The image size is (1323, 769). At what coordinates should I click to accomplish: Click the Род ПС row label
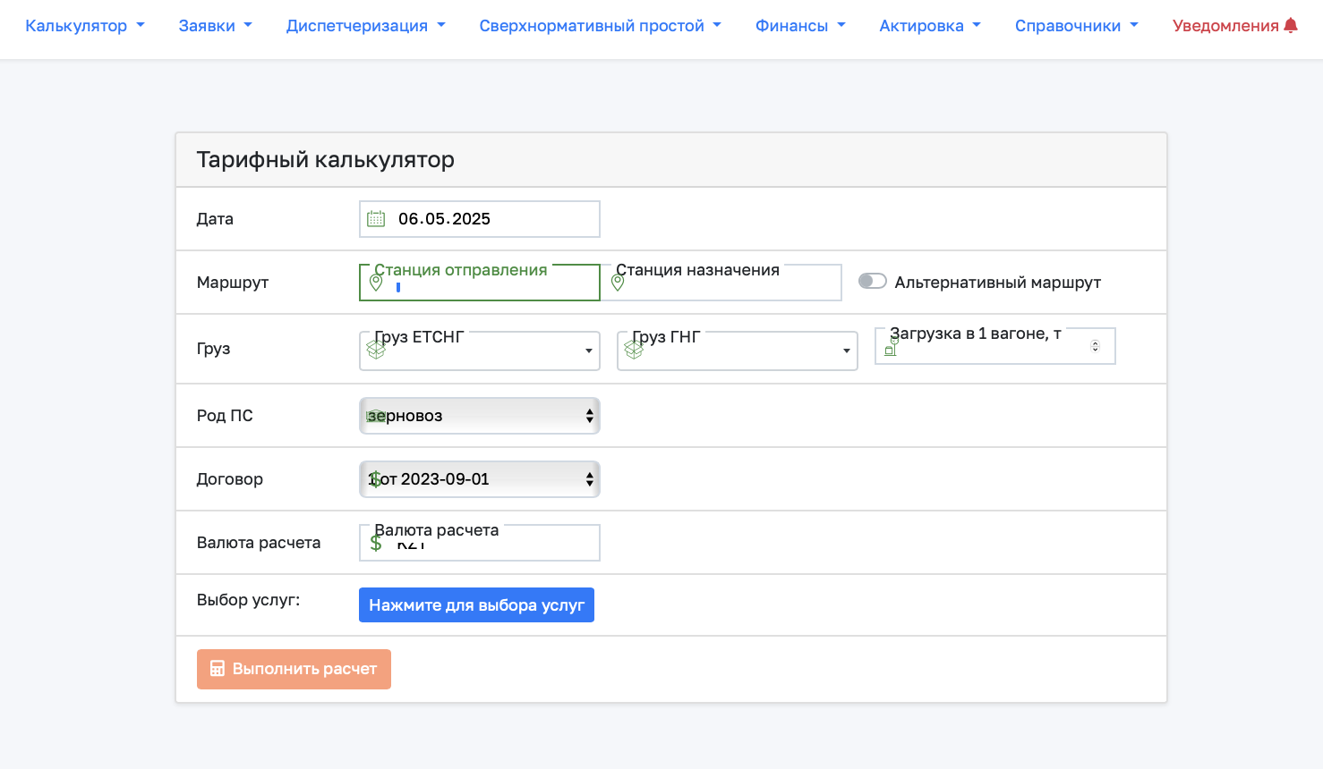[x=225, y=416]
